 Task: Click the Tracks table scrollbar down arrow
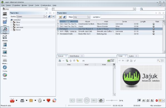click(164, 52)
